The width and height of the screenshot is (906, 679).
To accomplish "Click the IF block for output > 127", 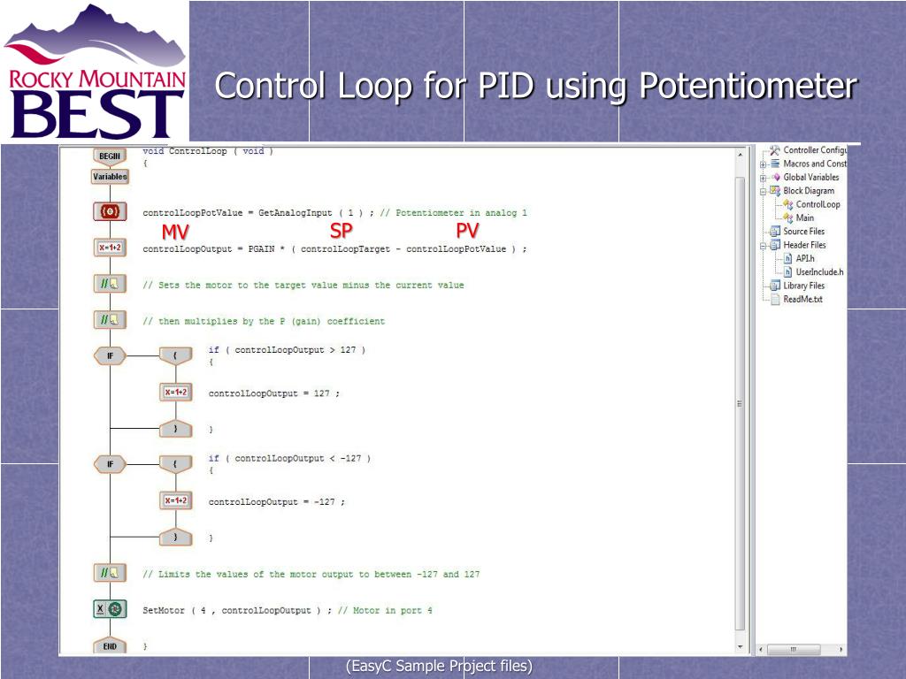I will click(110, 356).
